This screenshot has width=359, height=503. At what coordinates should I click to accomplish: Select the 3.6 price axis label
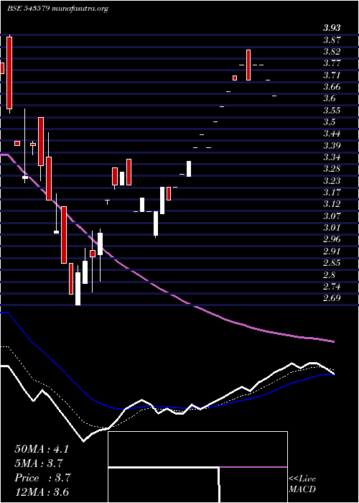tap(329, 98)
